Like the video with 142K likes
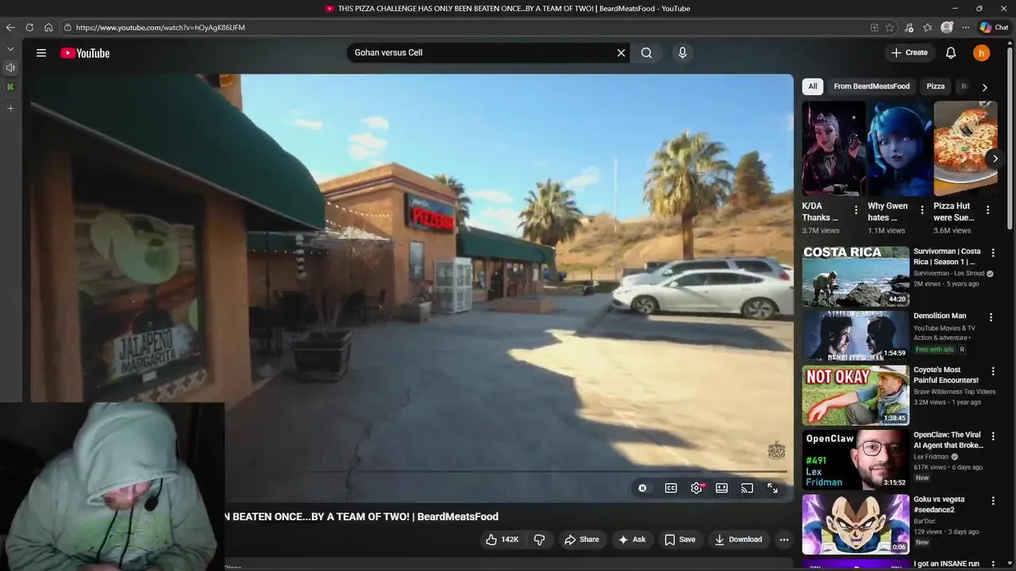The width and height of the screenshot is (1016, 571). click(502, 539)
